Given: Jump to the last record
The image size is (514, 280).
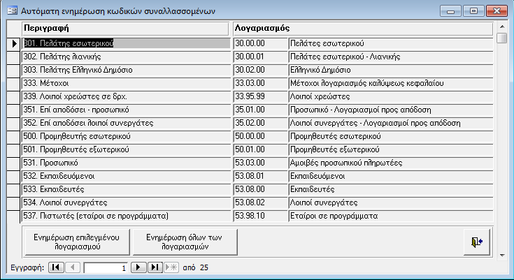Looking at the screenshot, I should (x=155, y=267).
